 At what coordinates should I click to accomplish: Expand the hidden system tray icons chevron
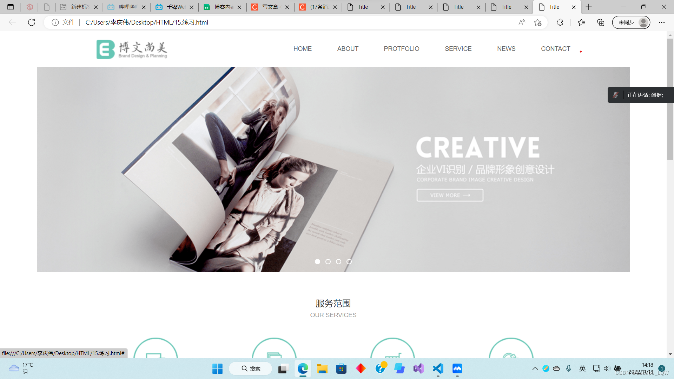click(535, 368)
